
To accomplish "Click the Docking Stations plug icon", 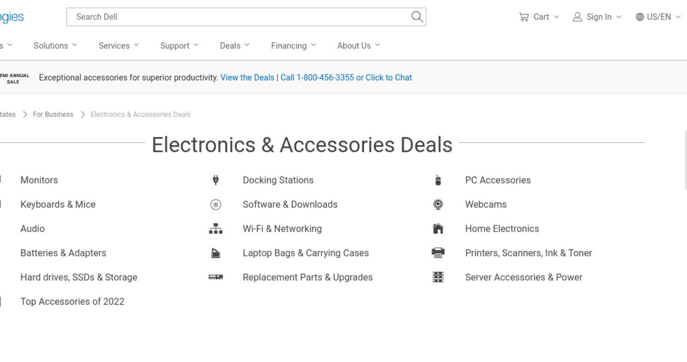I will point(216,180).
